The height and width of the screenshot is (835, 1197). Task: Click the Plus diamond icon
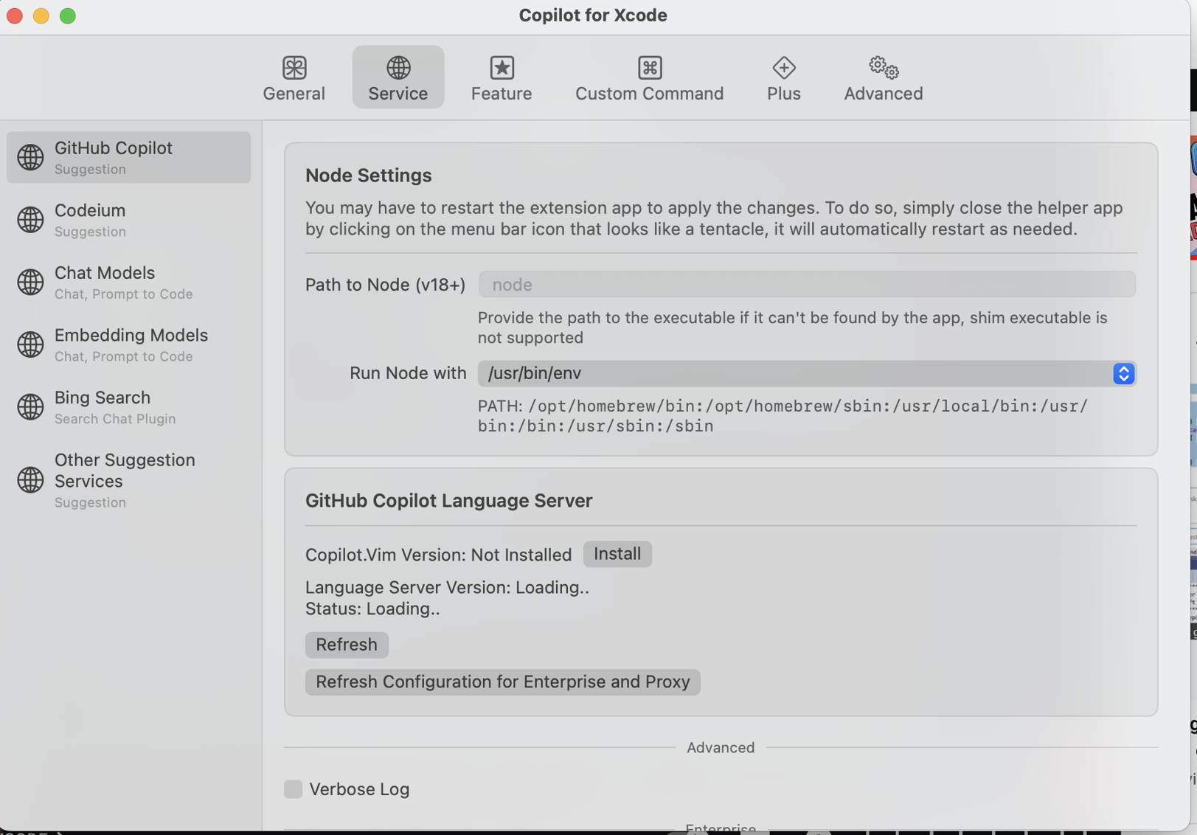783,68
